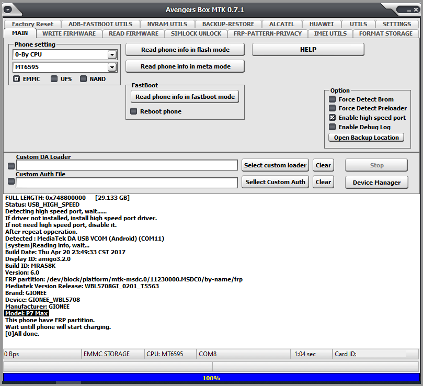This screenshot has width=423, height=386.
Task: Click the Device: GIONEE_WBL5708 line
Action: tap(43, 300)
